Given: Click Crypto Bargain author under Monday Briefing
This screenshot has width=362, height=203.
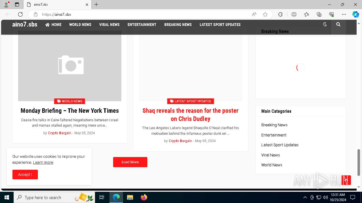Looking at the screenshot, I should pyautogui.click(x=59, y=133).
